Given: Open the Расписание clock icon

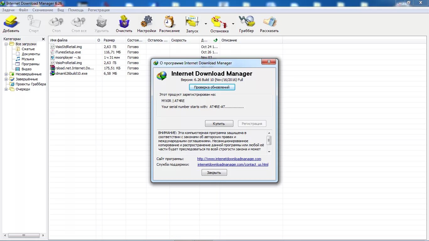Looking at the screenshot, I should pos(170,22).
